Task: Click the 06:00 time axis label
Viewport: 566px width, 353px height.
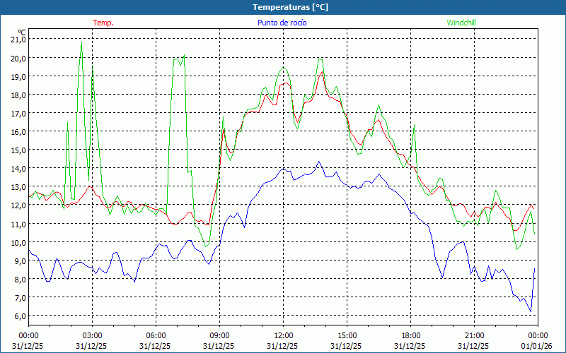Action: click(x=156, y=335)
